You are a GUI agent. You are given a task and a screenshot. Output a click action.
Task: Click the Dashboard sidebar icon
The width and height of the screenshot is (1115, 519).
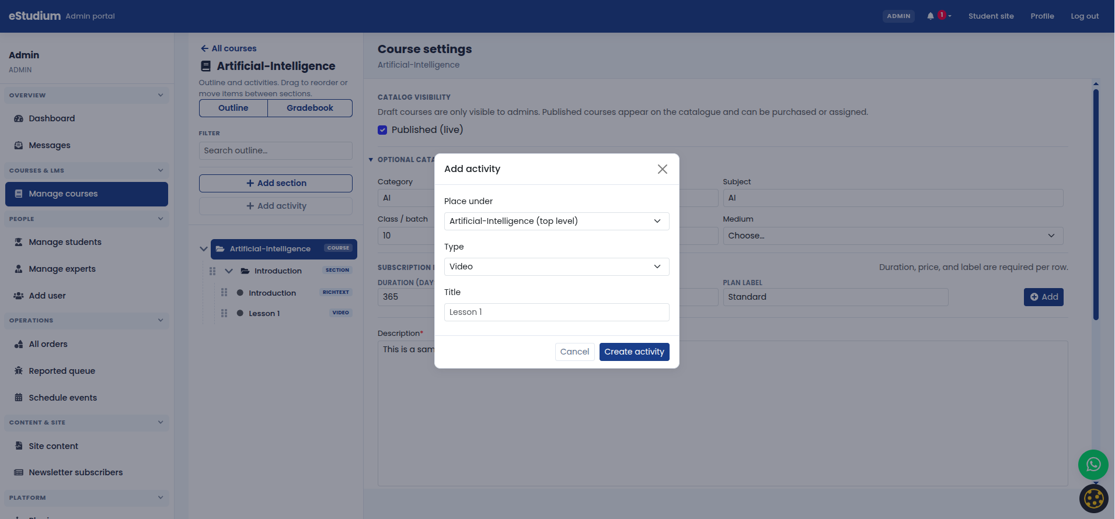19,118
